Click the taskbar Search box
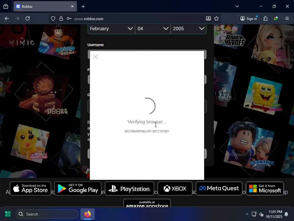294x221 pixels. point(47,214)
